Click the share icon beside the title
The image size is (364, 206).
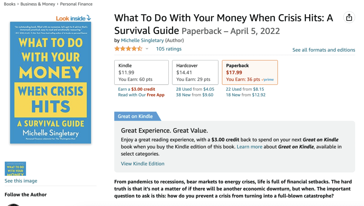click(349, 18)
